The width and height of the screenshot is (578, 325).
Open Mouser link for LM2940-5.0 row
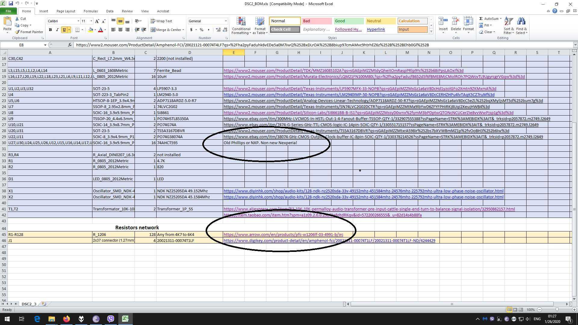(359, 94)
